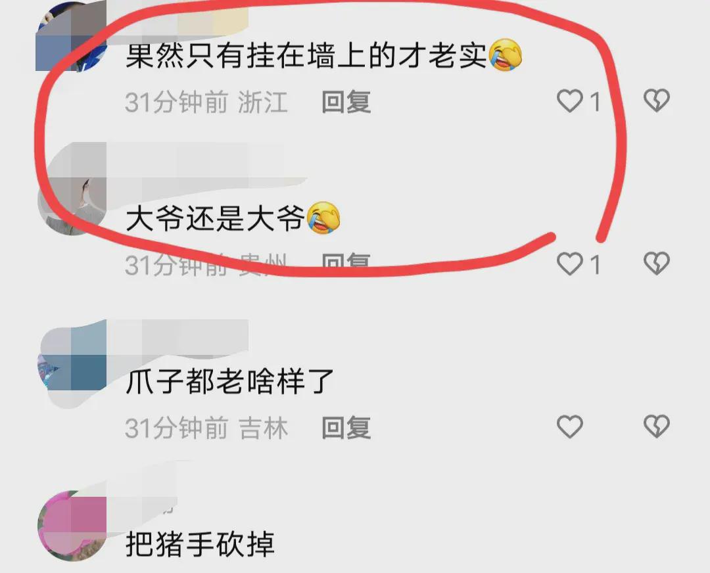Like the Jilin comment 爪子都老啥样了
Image resolution: width=710 pixels, height=573 pixels.
[569, 426]
